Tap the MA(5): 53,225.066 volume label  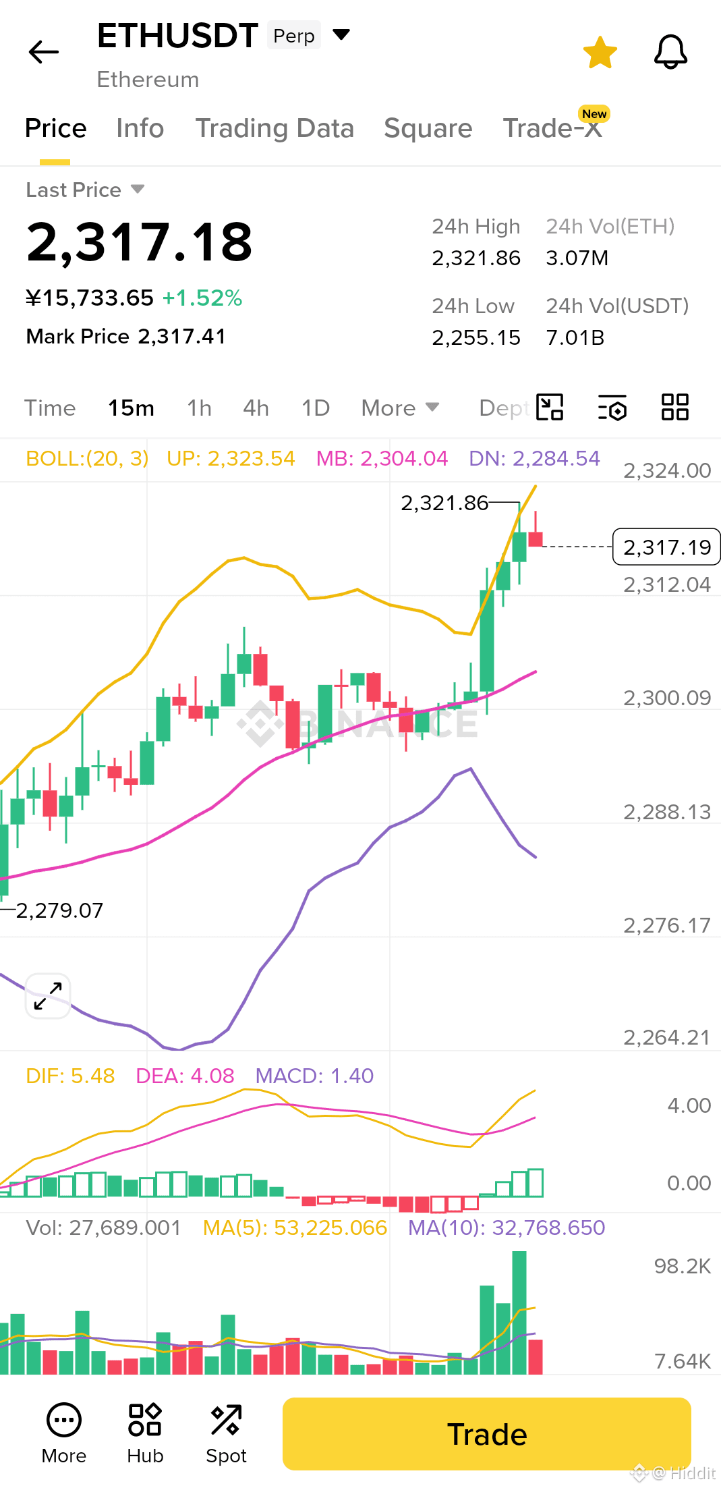(295, 1227)
